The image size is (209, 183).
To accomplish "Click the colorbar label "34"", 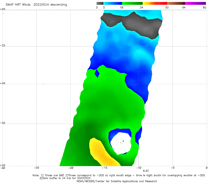I will pyautogui.click(x=141, y=8).
